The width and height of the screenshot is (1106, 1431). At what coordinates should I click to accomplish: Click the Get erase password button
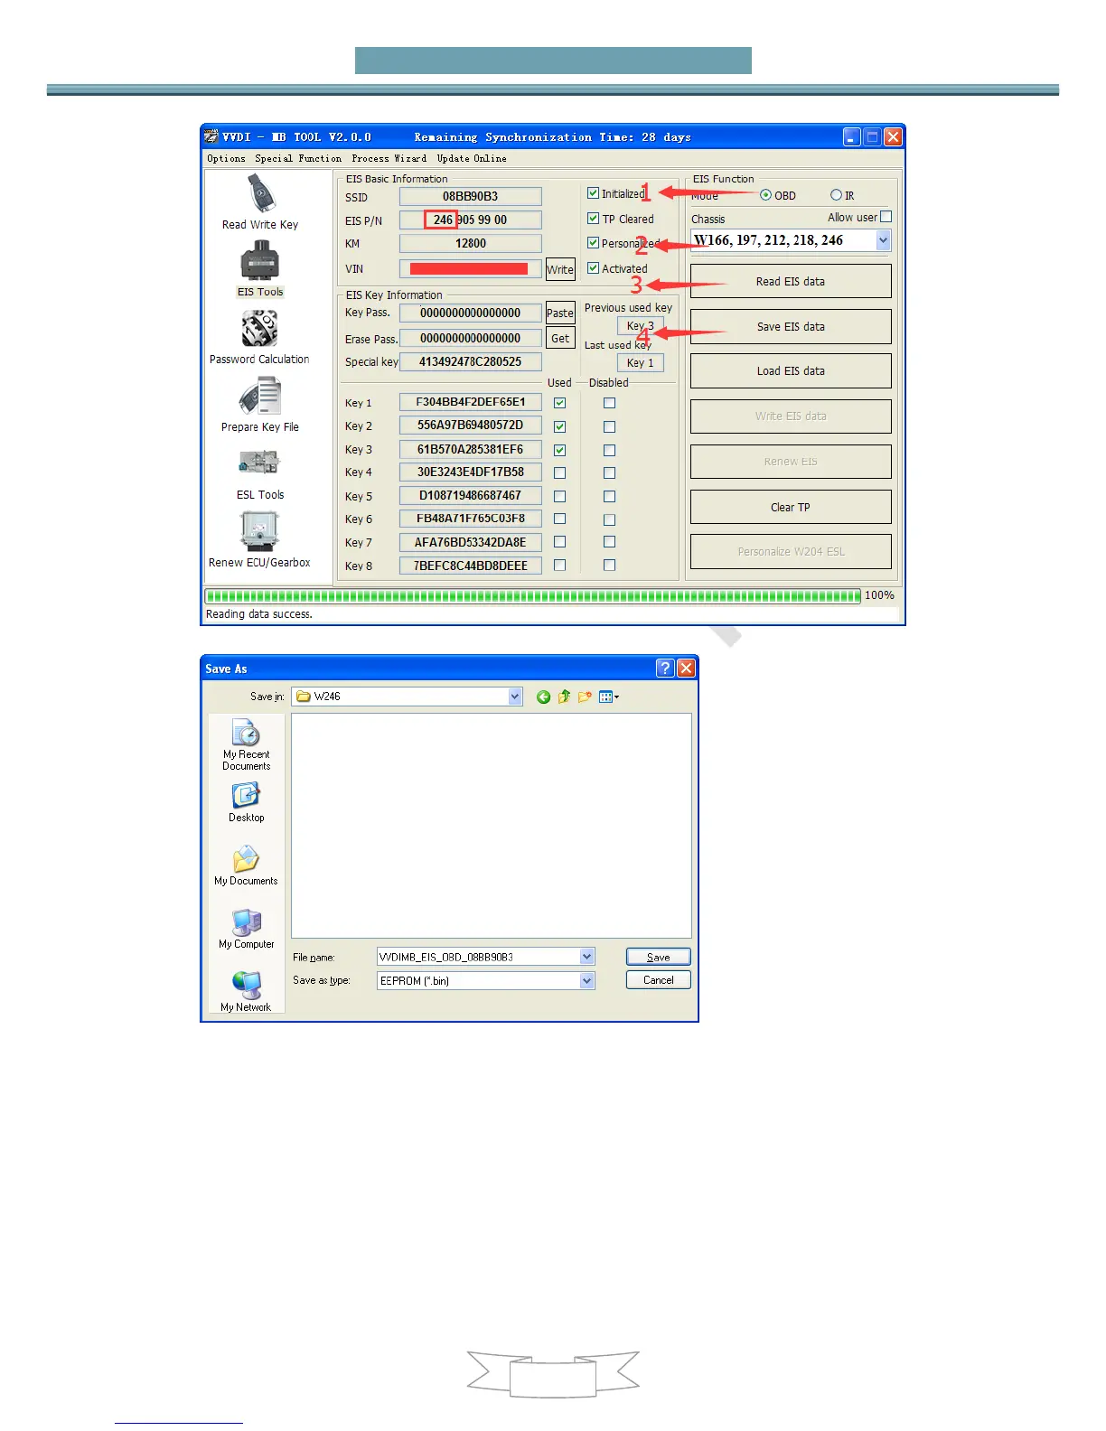click(x=560, y=338)
